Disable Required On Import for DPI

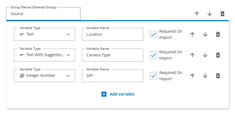154,76
